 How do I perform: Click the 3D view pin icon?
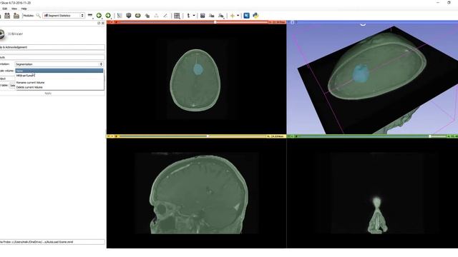point(289,22)
